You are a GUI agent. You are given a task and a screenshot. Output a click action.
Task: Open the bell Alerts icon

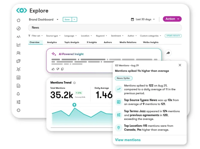click(x=18, y=94)
